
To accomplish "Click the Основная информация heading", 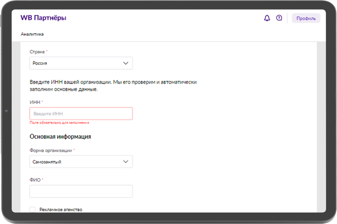I will pyautogui.click(x=60, y=137).
